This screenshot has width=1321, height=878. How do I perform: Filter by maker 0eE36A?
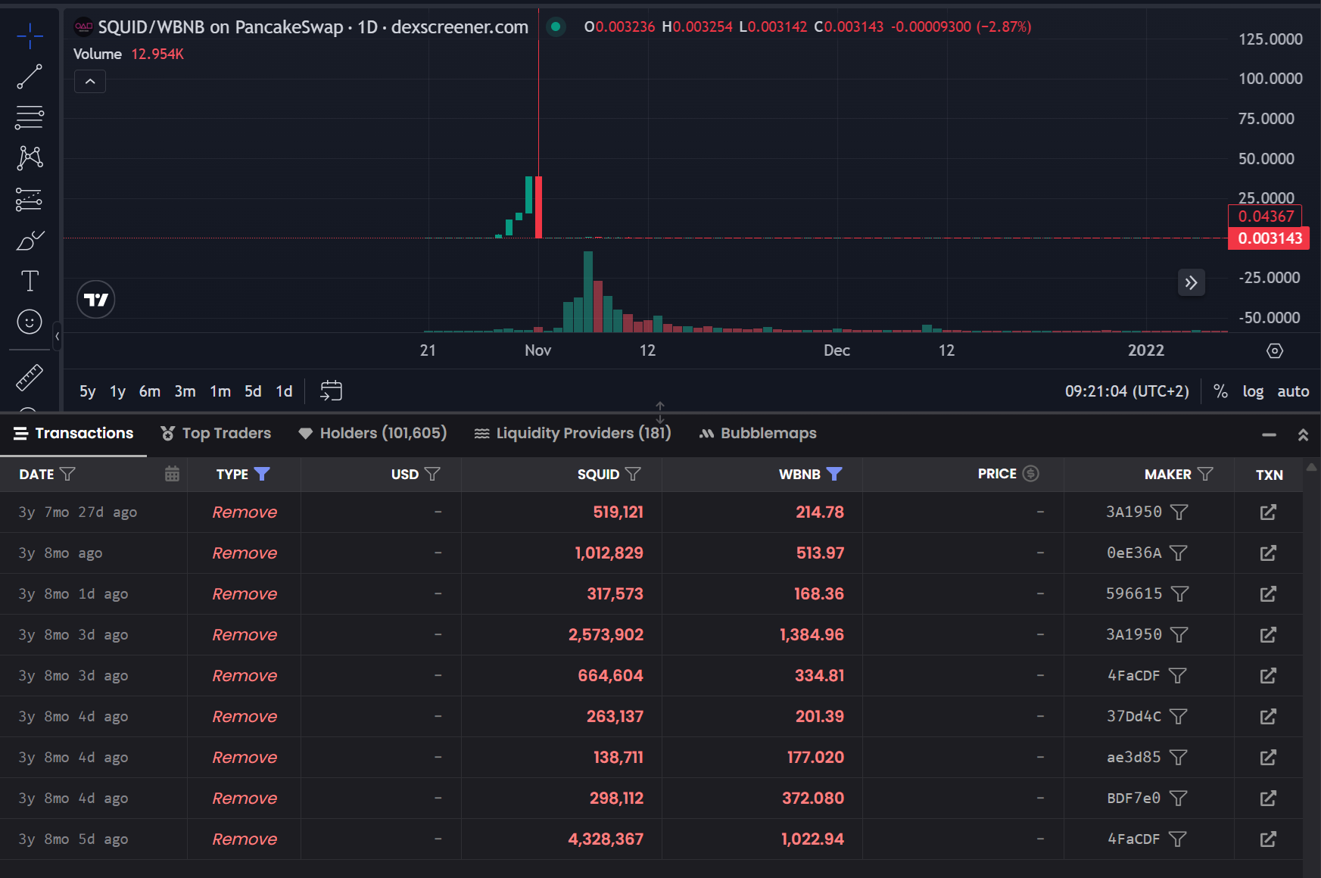click(1178, 553)
